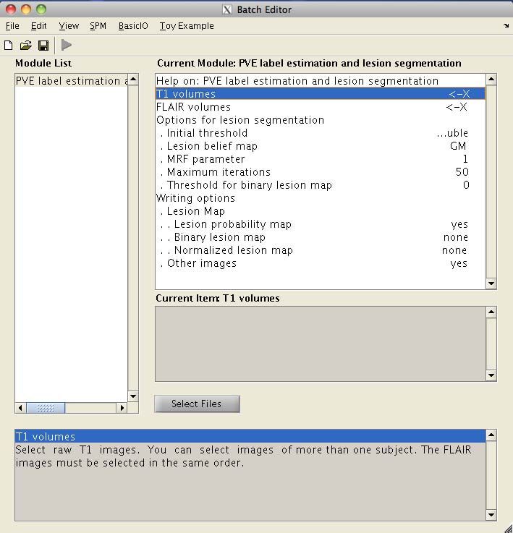This screenshot has width=513, height=533.
Task: Select the T1 volumes item
Action: [321, 94]
